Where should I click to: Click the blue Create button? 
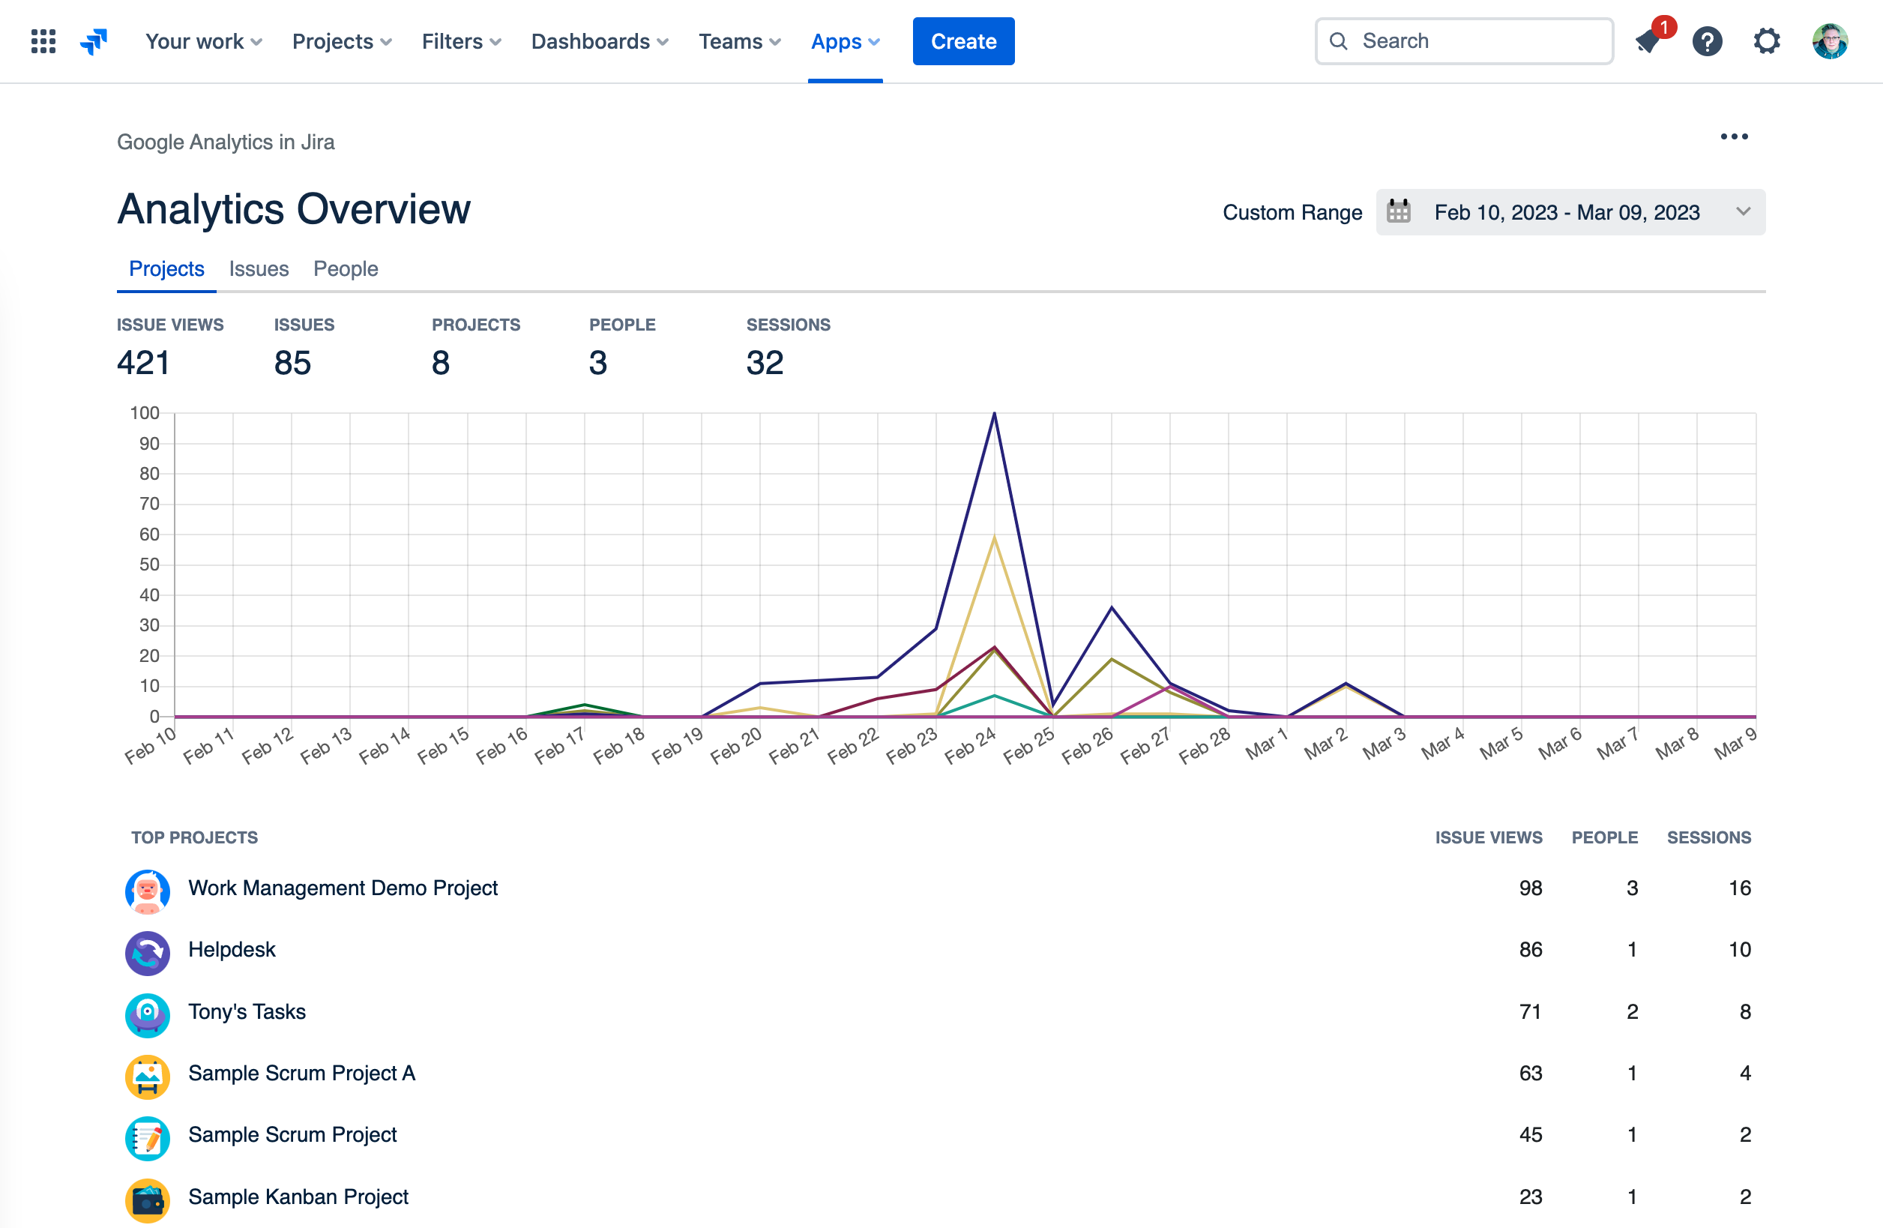point(962,41)
